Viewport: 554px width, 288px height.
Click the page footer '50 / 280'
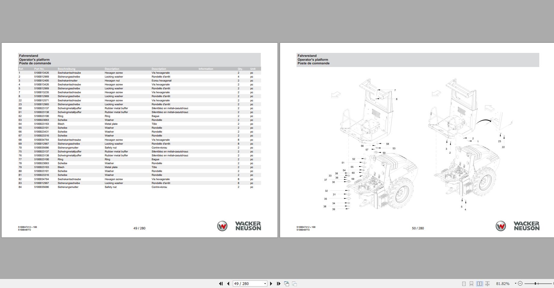(418, 228)
